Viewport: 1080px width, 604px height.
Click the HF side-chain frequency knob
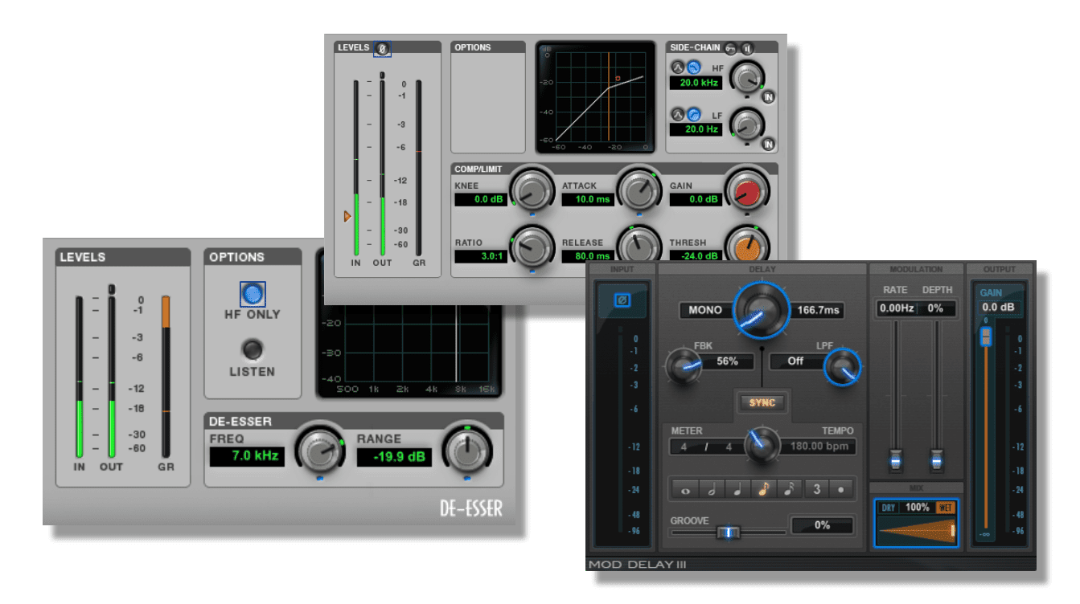(748, 76)
